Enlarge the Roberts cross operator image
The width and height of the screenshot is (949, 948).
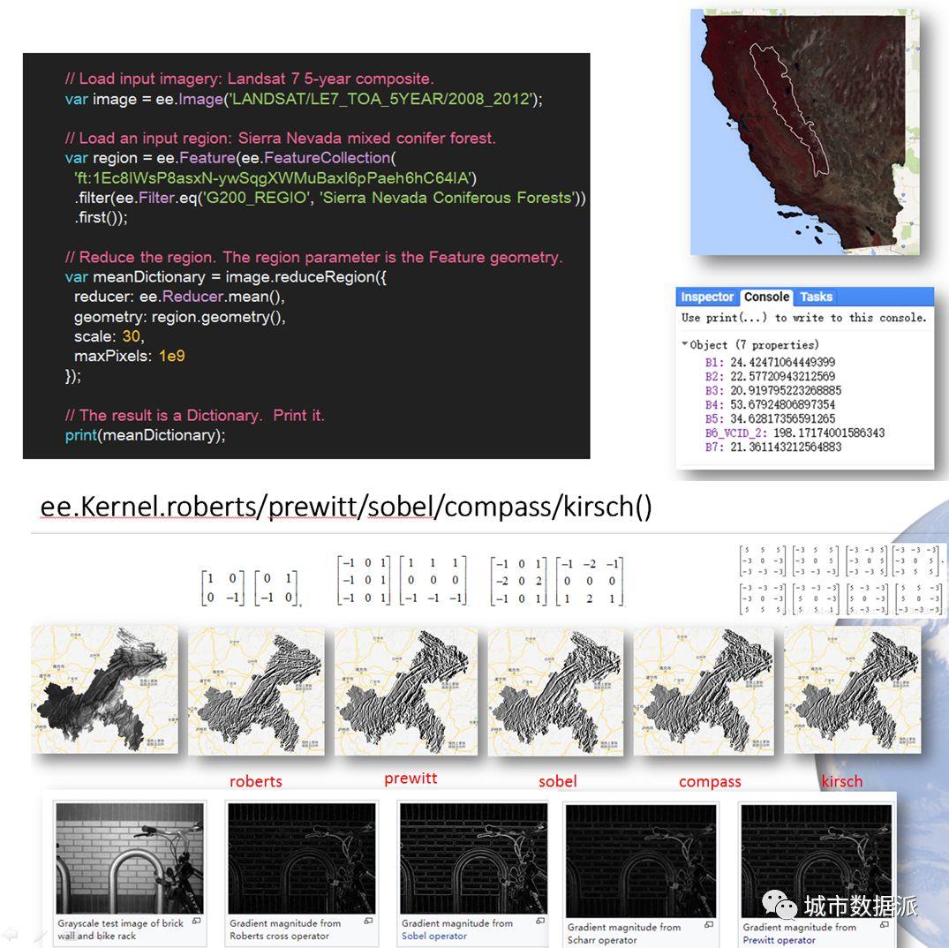tap(369, 921)
